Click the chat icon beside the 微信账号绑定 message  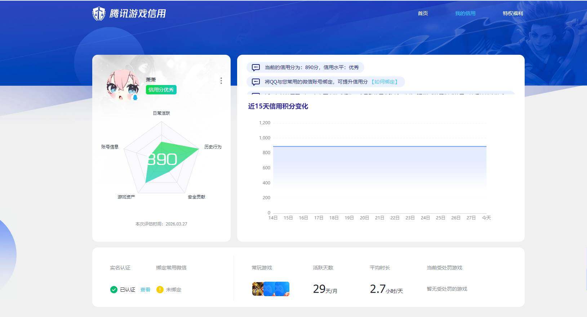point(255,82)
